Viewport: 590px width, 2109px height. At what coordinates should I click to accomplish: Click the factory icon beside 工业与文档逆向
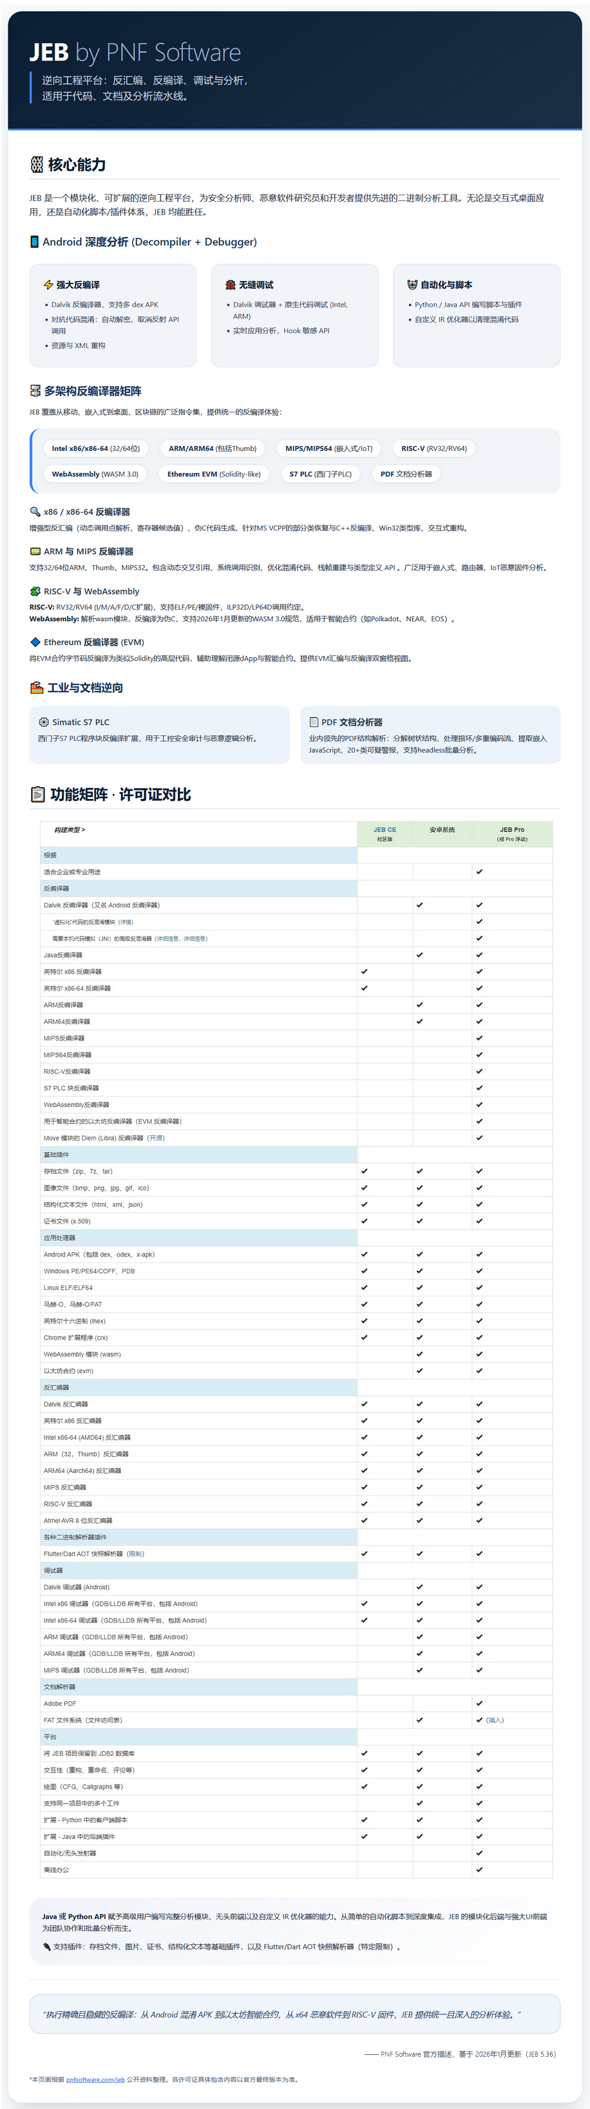point(37,688)
